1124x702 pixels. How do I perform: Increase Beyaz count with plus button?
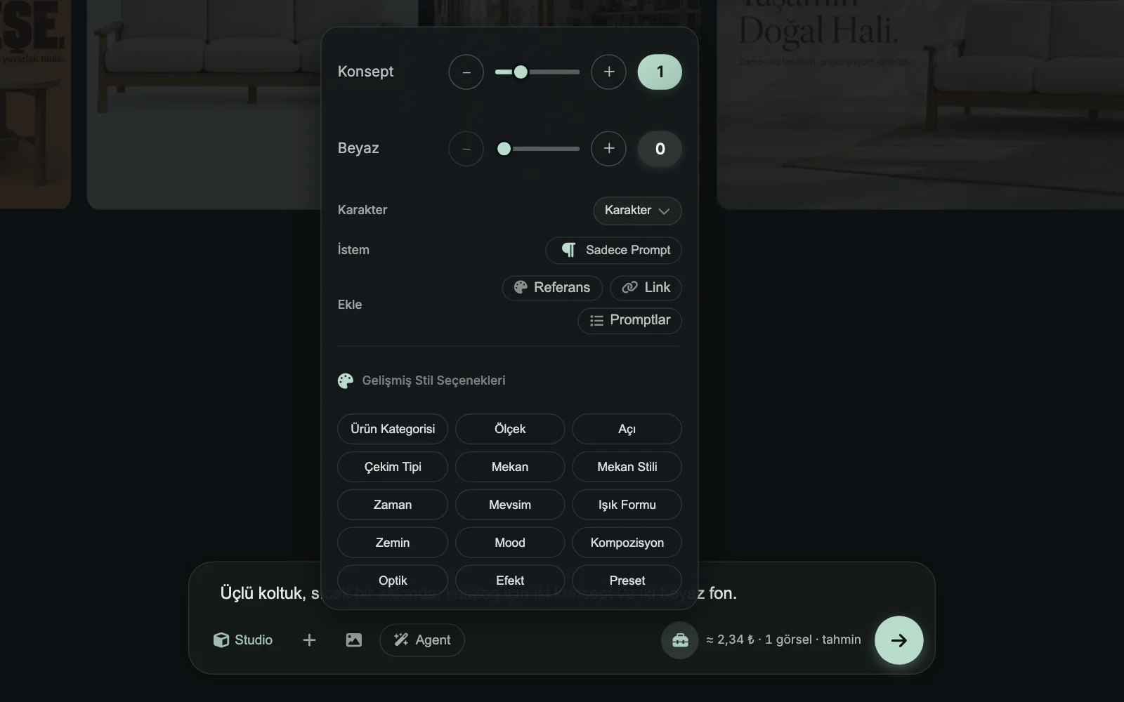coord(608,149)
